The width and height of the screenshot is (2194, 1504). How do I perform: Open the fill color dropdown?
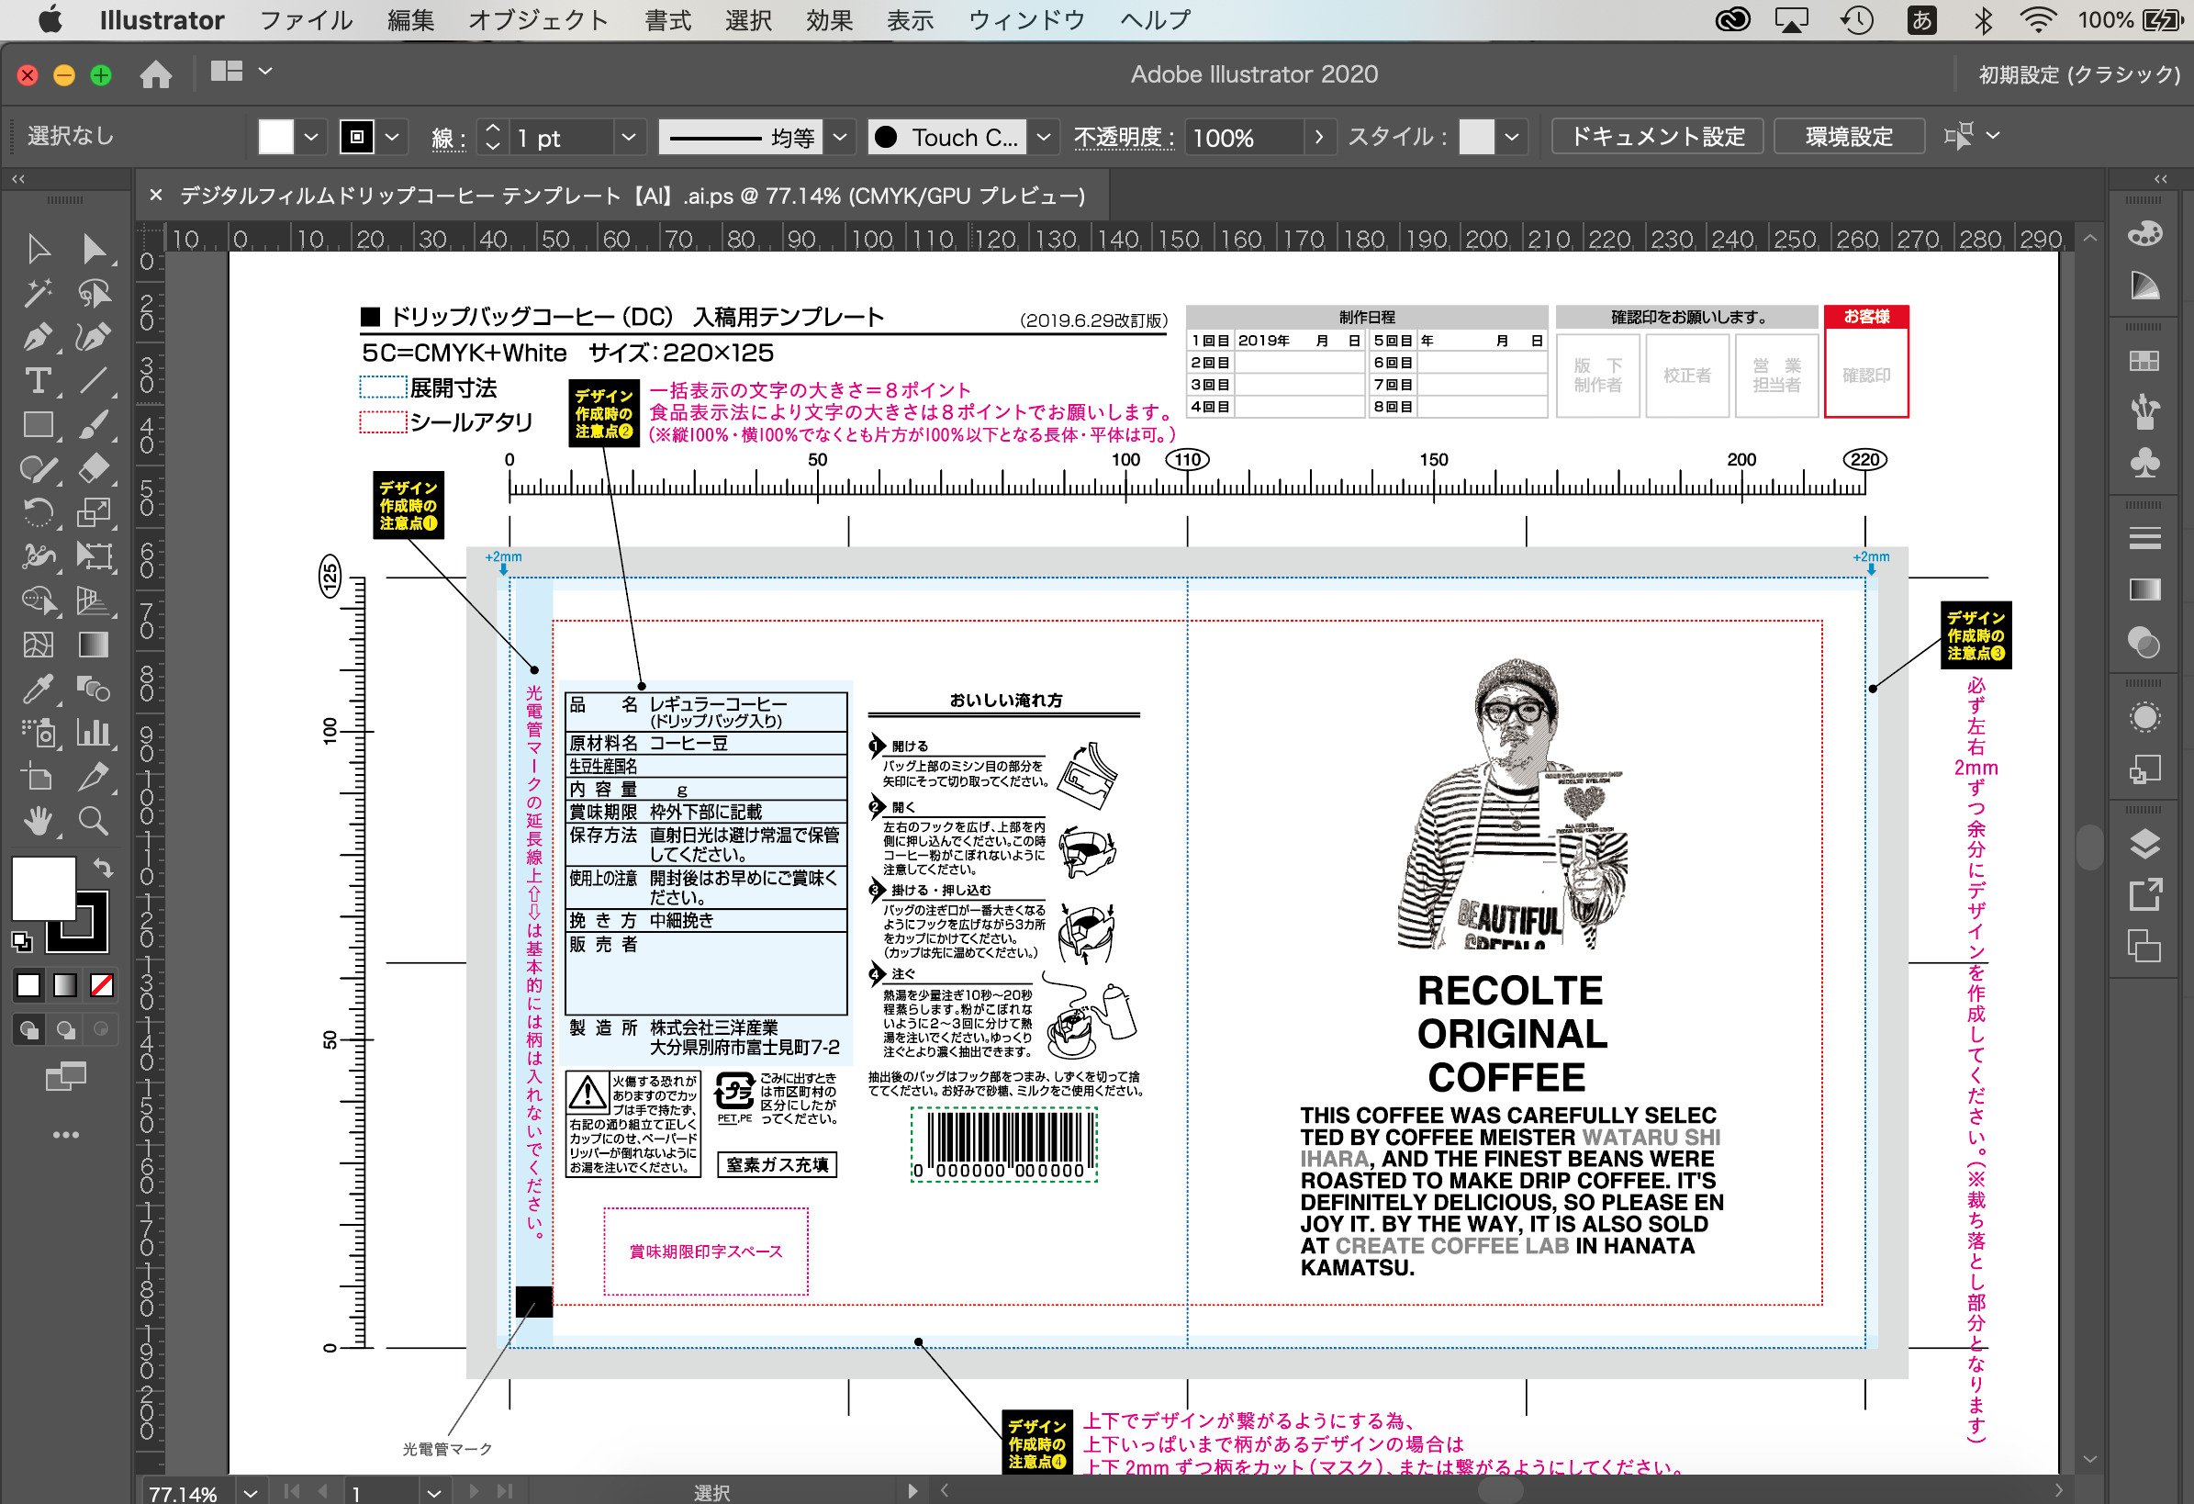pos(310,137)
